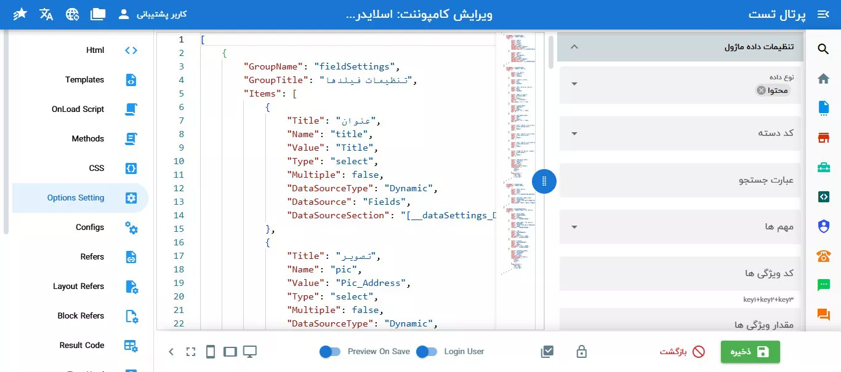The width and height of the screenshot is (841, 372).
Task: Open the نوع داده dropdown
Action: tap(574, 84)
